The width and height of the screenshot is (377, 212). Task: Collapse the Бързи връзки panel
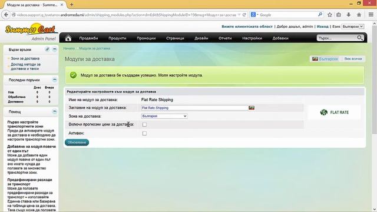(x=55, y=49)
